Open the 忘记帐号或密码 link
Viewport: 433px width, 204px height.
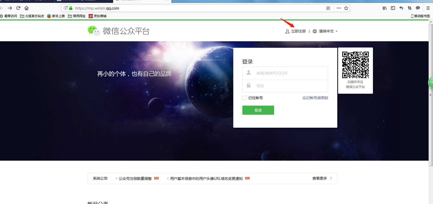pos(315,98)
